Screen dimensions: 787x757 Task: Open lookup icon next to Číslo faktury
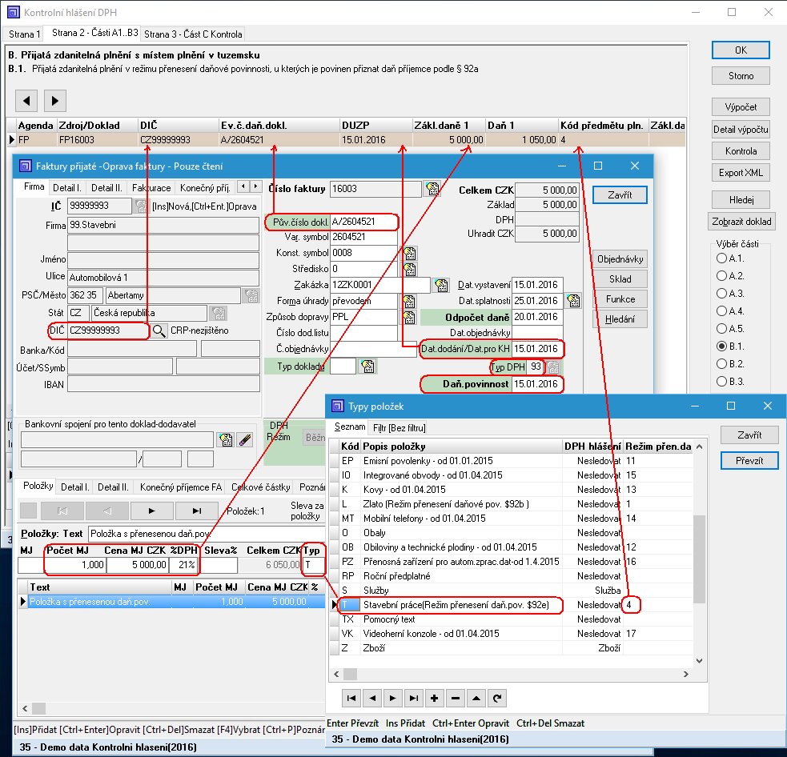432,189
